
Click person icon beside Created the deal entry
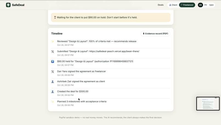(x=53, y=92)
